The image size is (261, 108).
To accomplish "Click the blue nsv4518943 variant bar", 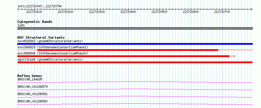I will pos(135,44).
